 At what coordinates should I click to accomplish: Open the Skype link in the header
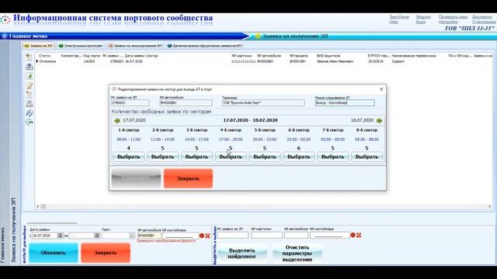420,22
